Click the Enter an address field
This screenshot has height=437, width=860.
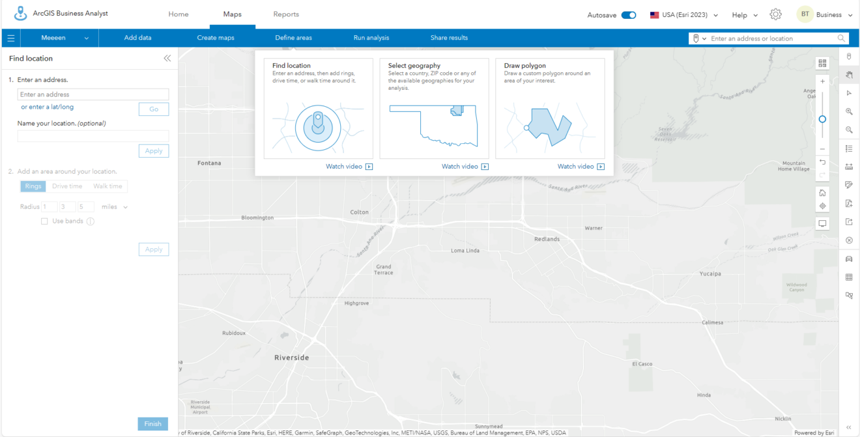point(93,94)
